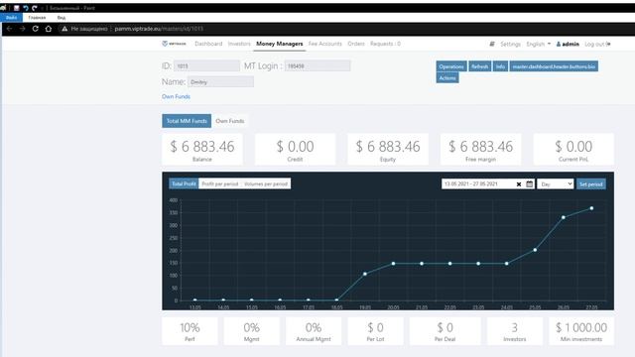Clear the date range with X icon
Image resolution: width=635 pixels, height=357 pixels.
pos(519,184)
